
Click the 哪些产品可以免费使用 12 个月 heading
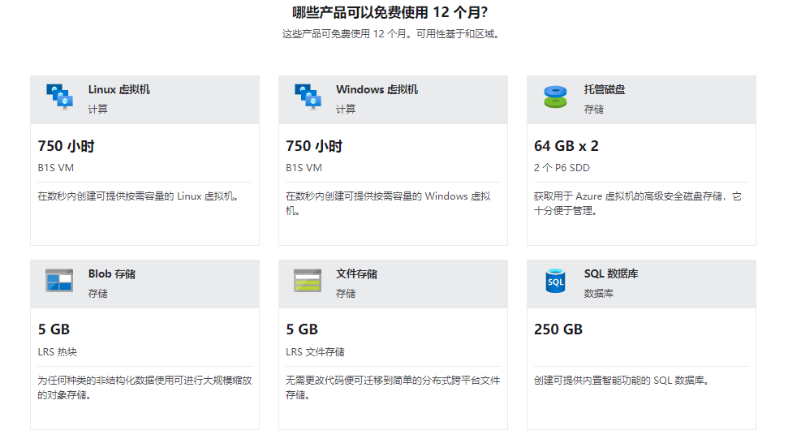point(390,13)
